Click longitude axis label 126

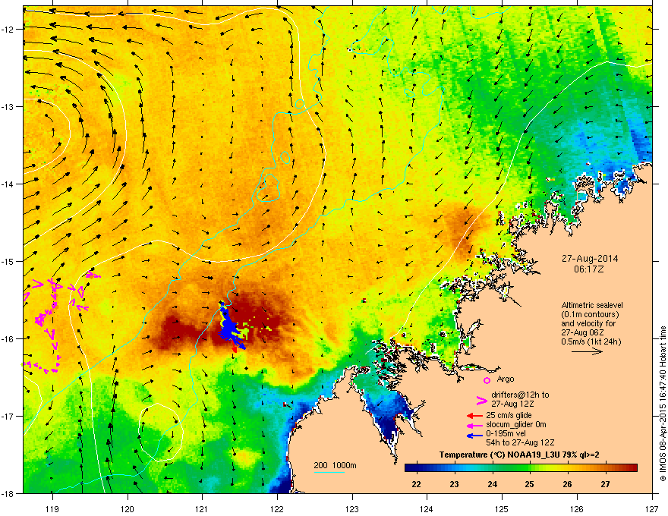(x=577, y=508)
